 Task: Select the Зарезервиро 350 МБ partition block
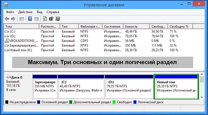tap(45, 87)
